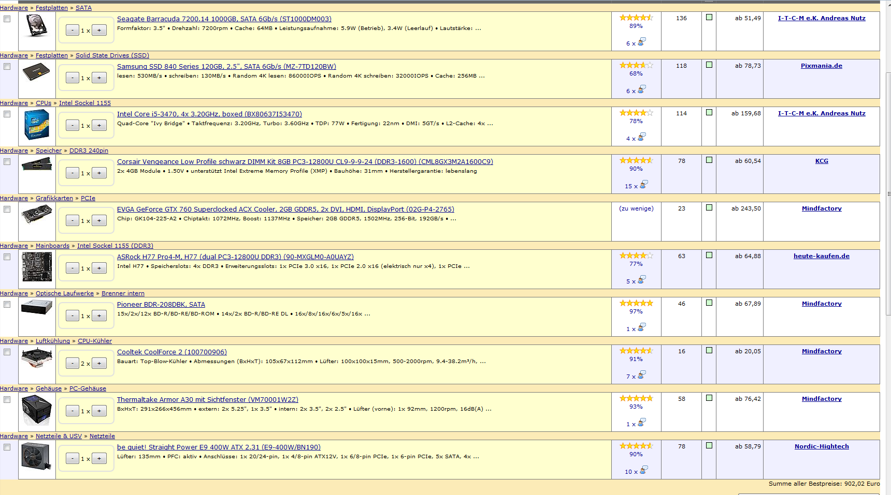Viewport: 891px width, 495px height.
Task: Check the box beside offer count 78 for Corsair
Action: click(x=709, y=160)
